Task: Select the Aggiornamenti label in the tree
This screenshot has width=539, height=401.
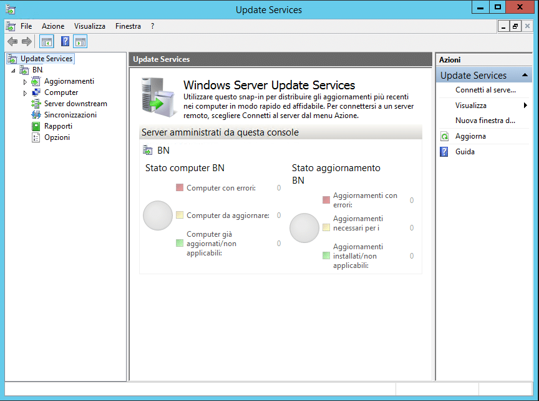Action: 69,81
